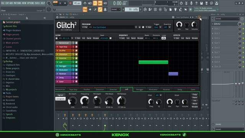Click the Seed value field
Viewport: 245px width, 138px height.
(104, 38)
